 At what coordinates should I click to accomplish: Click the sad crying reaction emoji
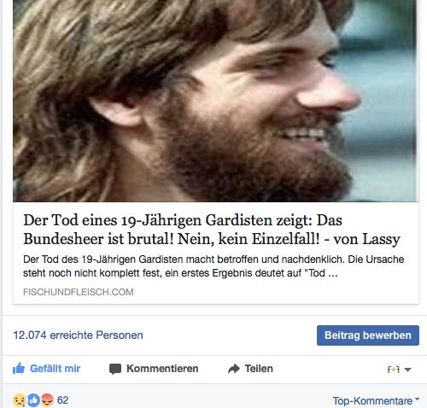point(20,400)
